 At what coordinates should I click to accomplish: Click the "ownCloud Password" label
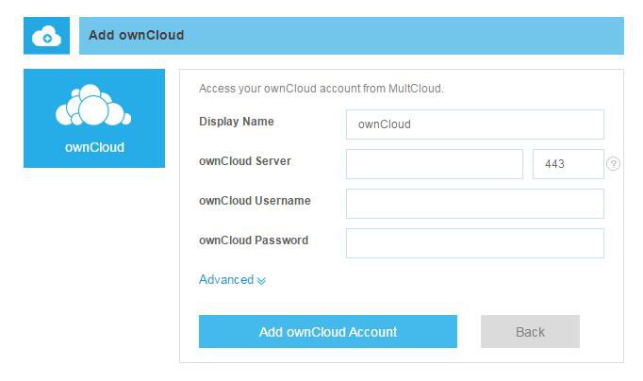[254, 240]
